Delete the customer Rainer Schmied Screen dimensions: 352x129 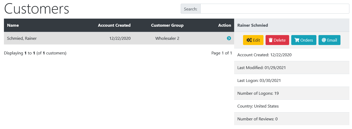tap(277, 40)
